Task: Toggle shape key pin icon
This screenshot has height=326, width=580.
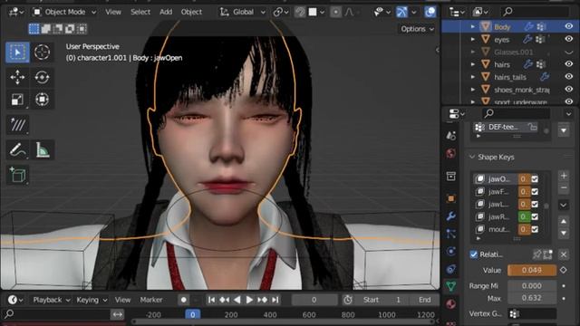Action: click(536, 254)
